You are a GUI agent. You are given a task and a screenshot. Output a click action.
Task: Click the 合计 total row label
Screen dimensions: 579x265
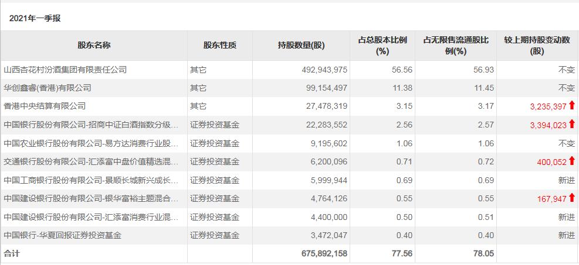12,253
